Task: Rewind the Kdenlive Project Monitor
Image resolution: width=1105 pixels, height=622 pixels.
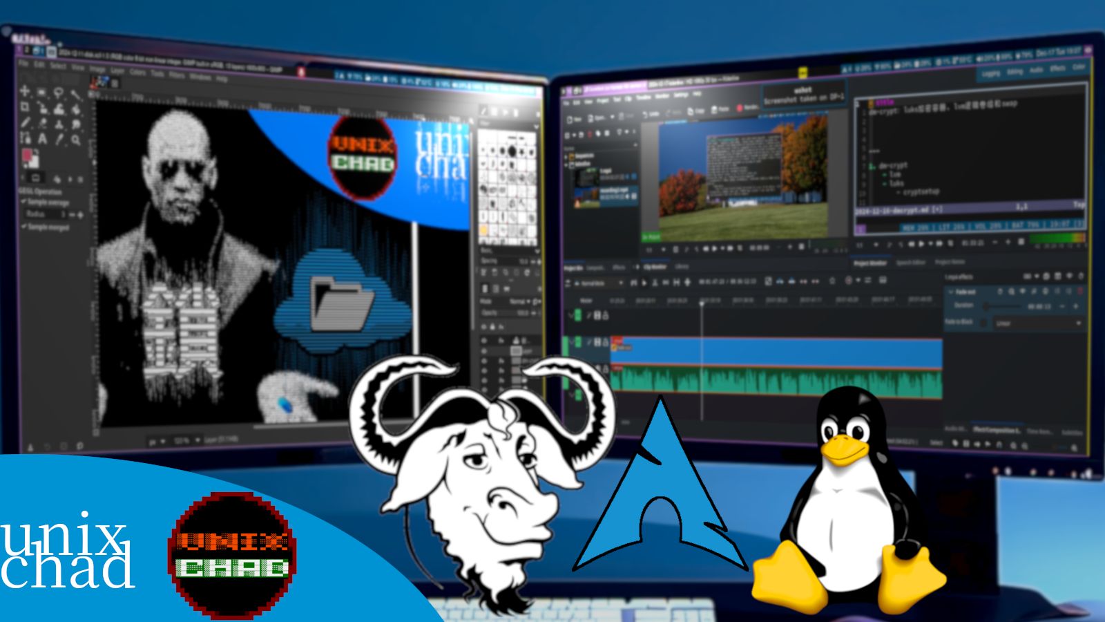Action: coord(912,244)
